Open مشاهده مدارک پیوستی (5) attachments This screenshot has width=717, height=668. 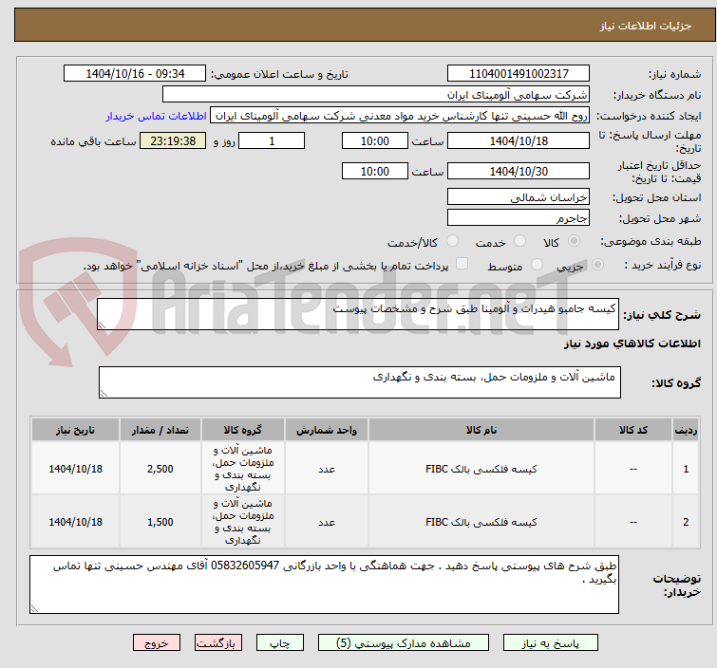tap(403, 642)
